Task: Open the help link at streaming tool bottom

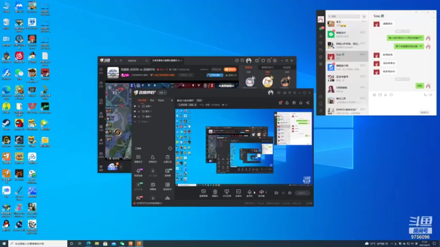Action: [x=149, y=203]
